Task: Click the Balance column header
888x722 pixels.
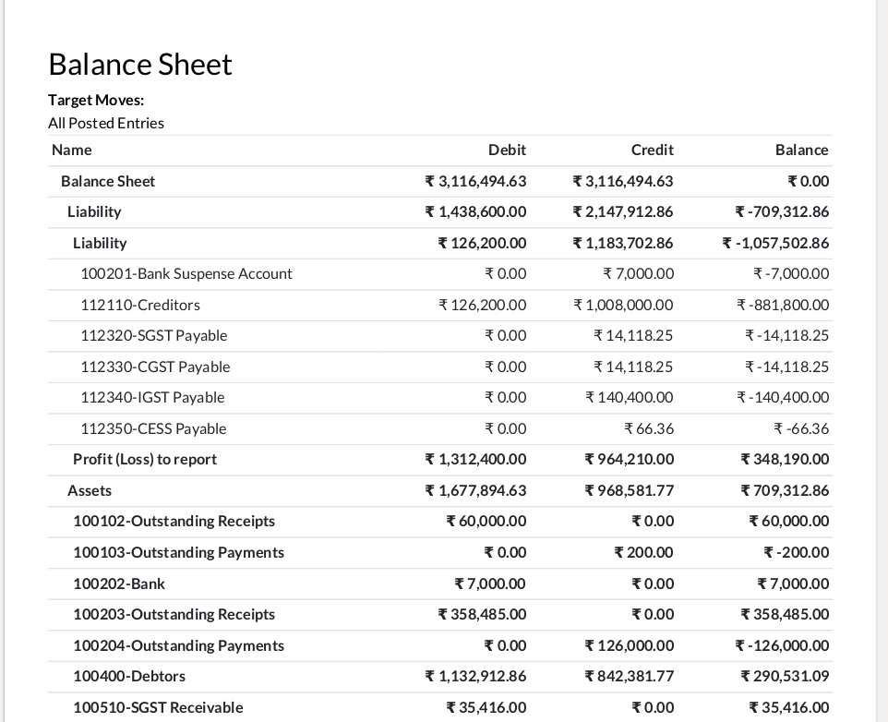Action: (801, 150)
